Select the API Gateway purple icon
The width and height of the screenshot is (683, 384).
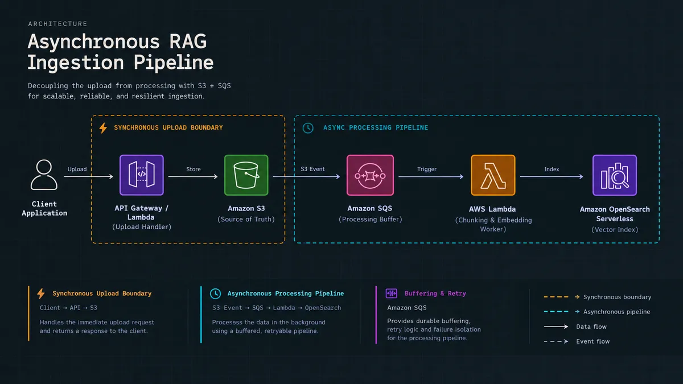click(141, 176)
